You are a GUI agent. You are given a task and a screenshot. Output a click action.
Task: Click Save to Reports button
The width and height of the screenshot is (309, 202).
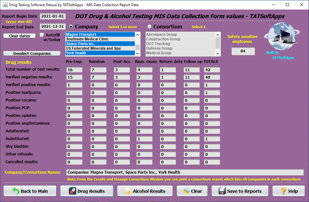pyautogui.click(x=240, y=191)
